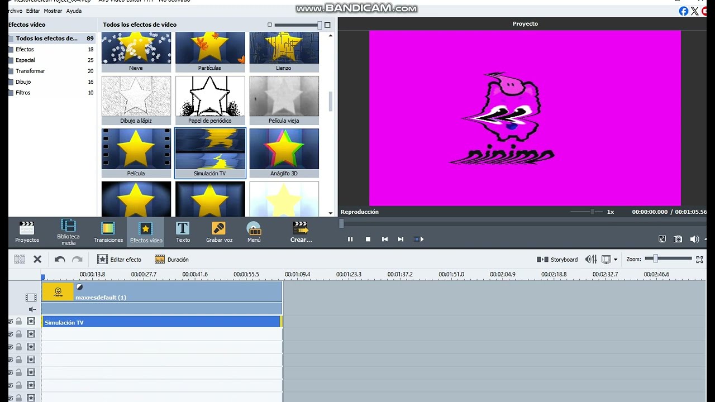Click the preview volume speaker icon
Screen dimensions: 715x402
tap(694, 239)
